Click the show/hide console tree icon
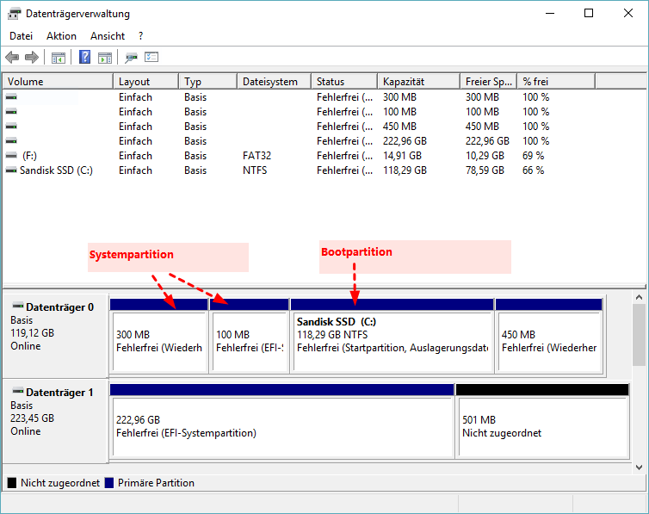 (59, 58)
